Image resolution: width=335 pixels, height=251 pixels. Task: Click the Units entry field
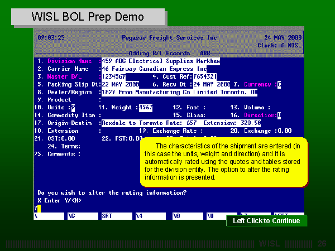click(x=73, y=107)
